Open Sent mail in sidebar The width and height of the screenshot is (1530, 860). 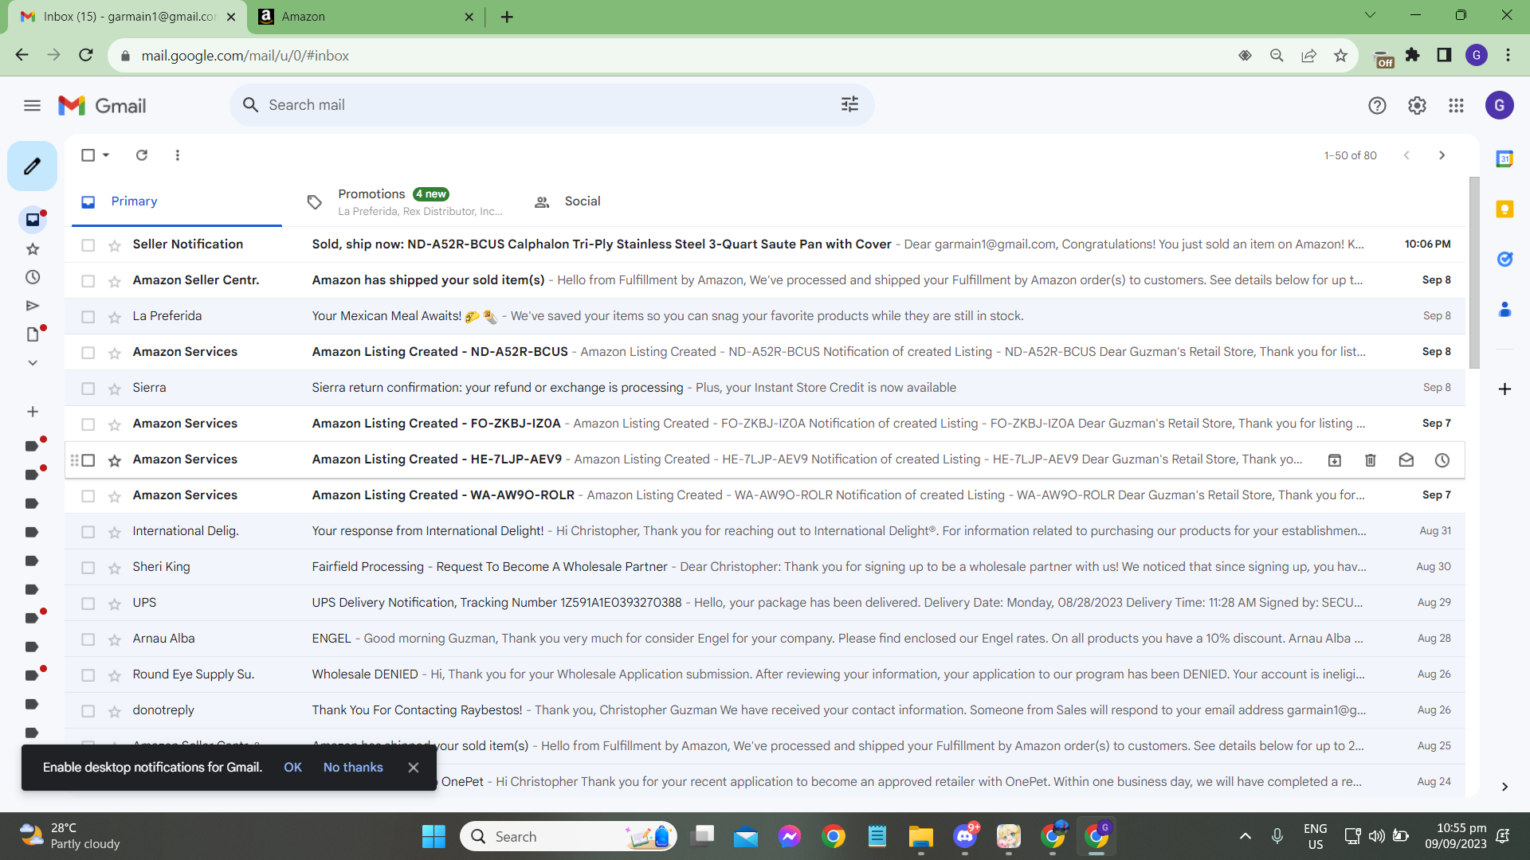click(33, 306)
